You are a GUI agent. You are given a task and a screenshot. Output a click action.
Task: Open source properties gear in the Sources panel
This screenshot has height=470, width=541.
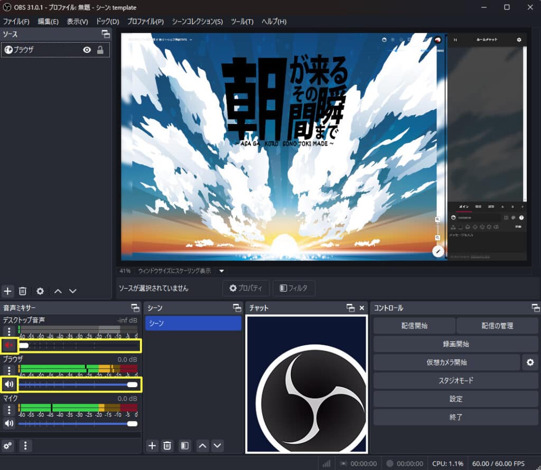40,291
